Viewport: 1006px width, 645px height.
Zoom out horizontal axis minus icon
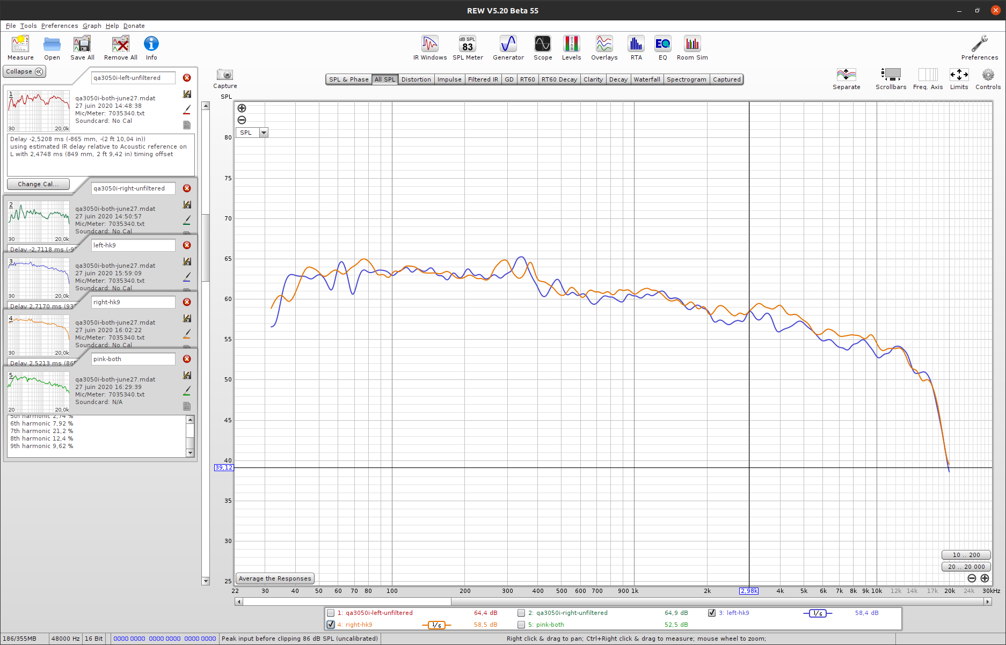point(972,578)
